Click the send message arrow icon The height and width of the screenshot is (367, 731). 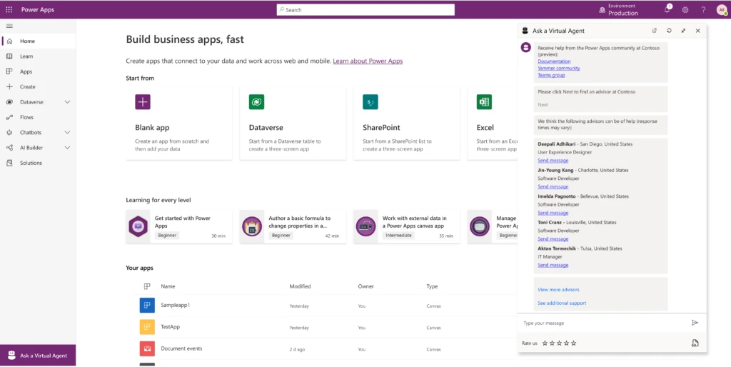coord(695,323)
